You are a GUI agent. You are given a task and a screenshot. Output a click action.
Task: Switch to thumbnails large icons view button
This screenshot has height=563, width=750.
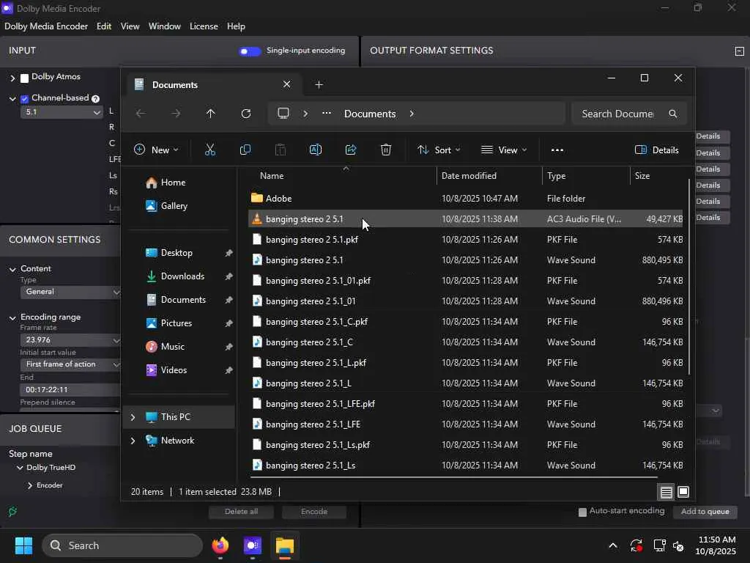click(683, 492)
